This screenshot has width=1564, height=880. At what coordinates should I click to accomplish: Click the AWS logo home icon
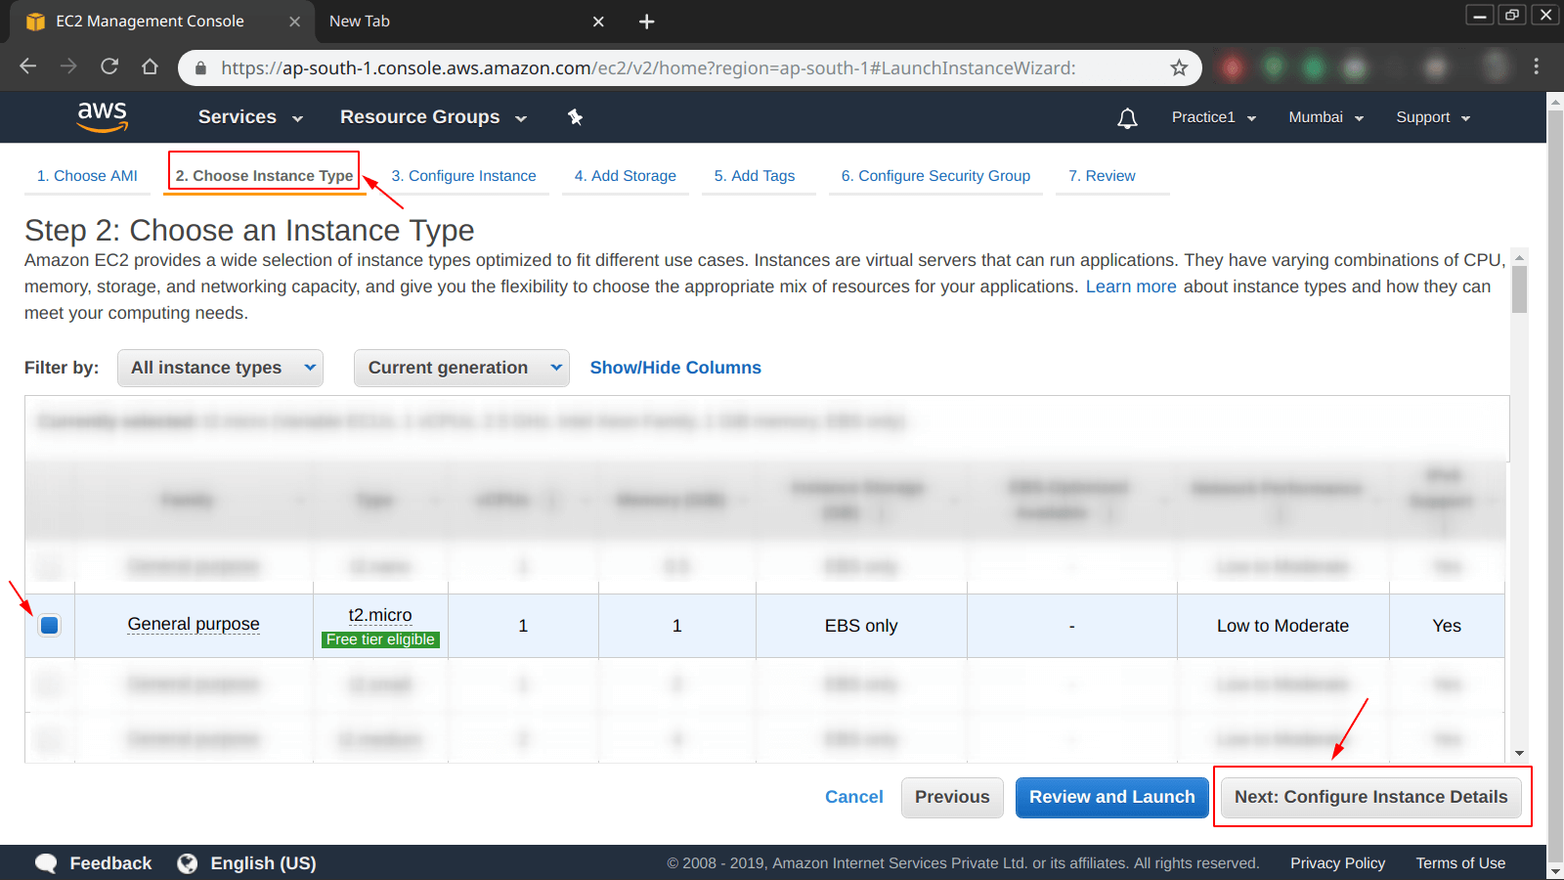click(103, 116)
